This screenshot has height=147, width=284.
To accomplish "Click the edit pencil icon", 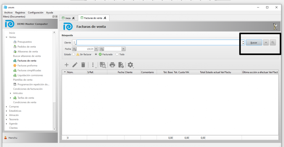I will 75,65.
